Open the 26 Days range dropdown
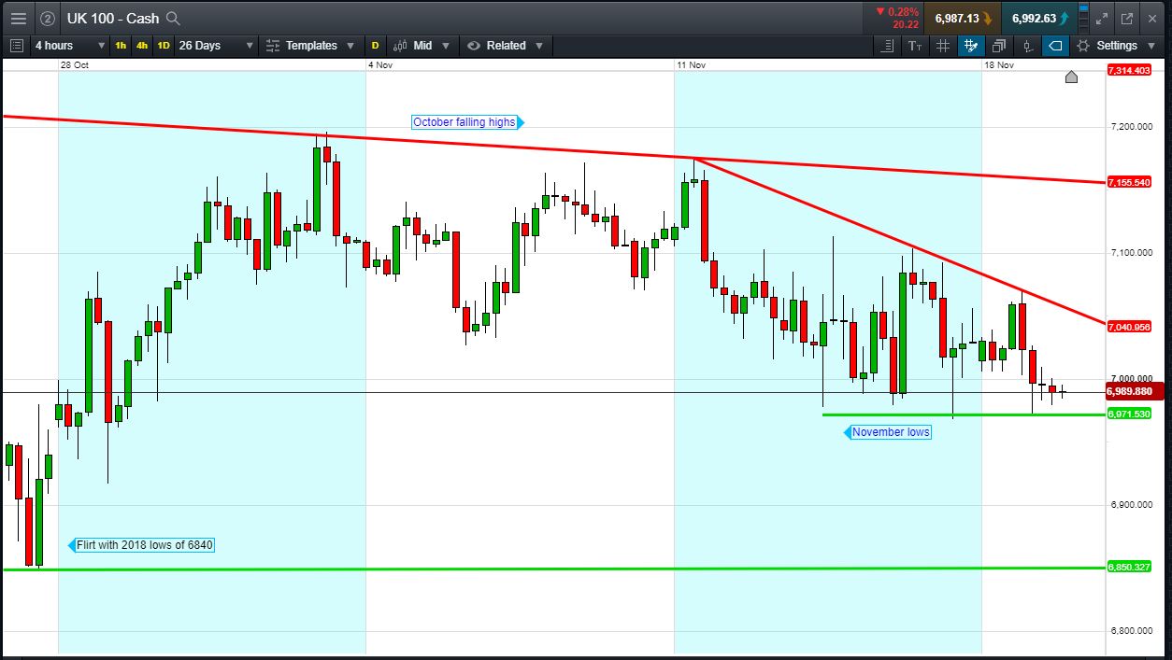This screenshot has height=660, width=1172. pos(216,45)
